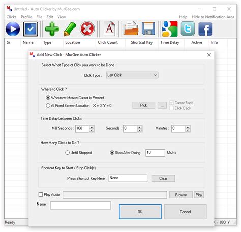Image resolution: width=241 pixels, height=232 pixels.
Task: Open the File menu
Action: [39, 17]
